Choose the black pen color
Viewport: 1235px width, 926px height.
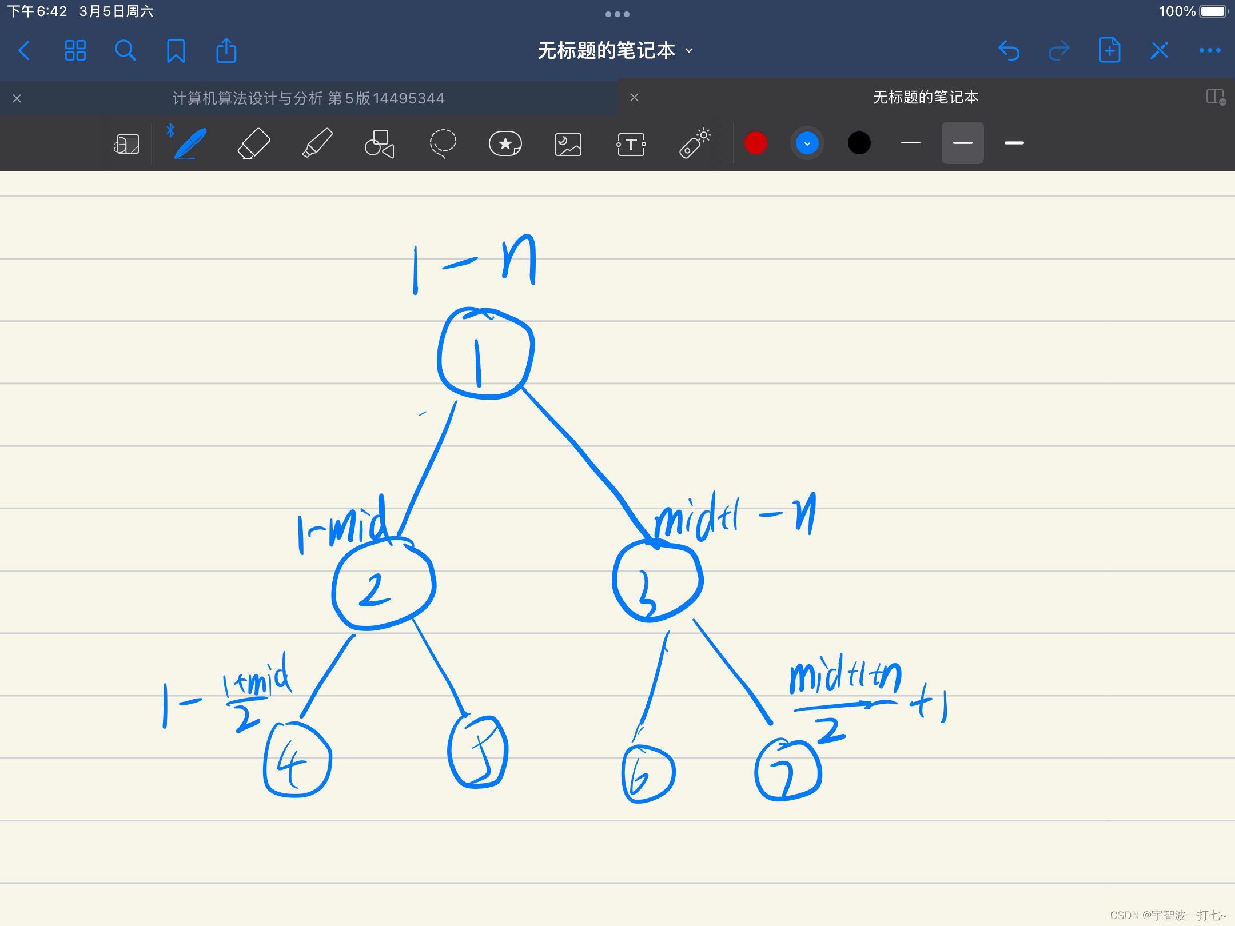point(859,143)
